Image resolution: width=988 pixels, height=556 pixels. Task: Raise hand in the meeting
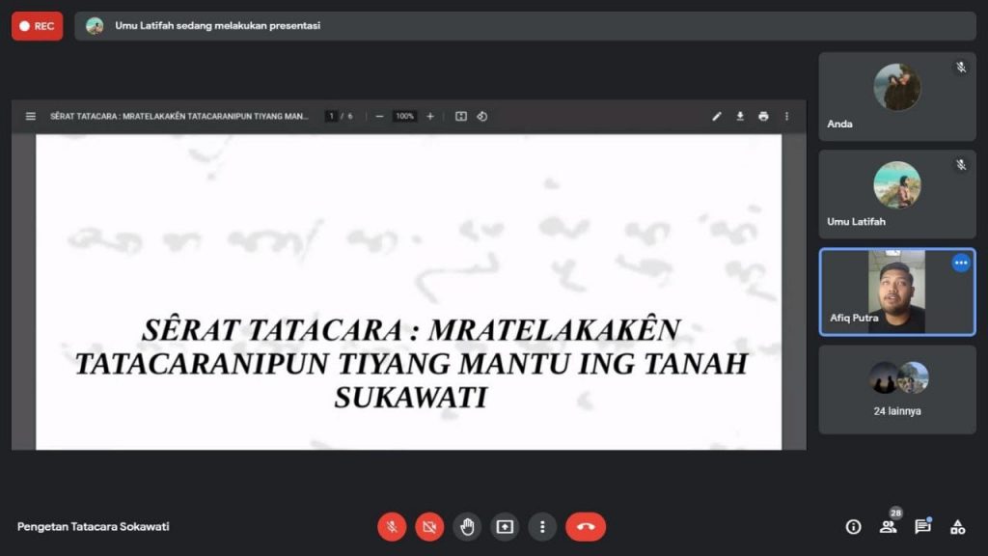(x=467, y=526)
